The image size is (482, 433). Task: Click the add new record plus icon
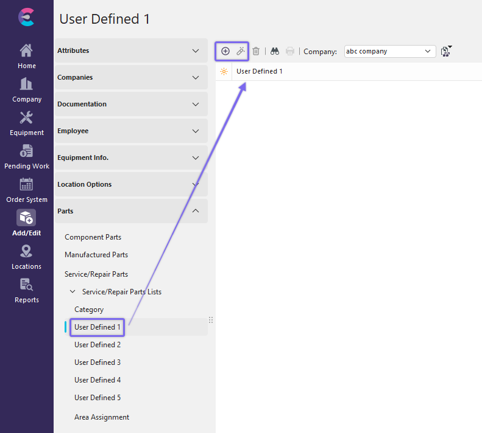(x=225, y=51)
